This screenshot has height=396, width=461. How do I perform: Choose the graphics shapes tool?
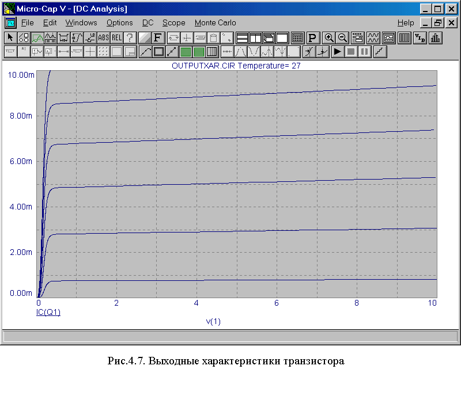click(24, 38)
